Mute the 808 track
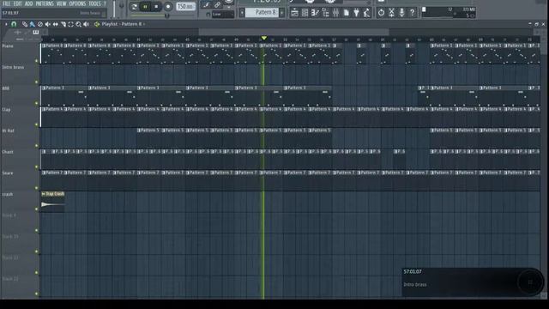549x309 pixels. (x=36, y=103)
